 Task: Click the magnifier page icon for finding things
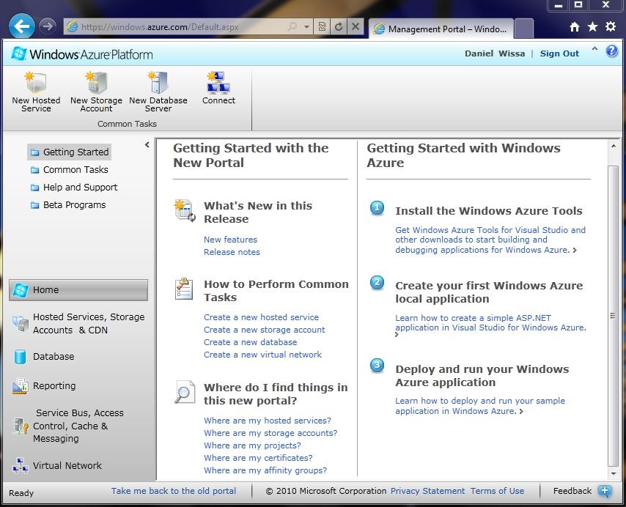(x=185, y=392)
